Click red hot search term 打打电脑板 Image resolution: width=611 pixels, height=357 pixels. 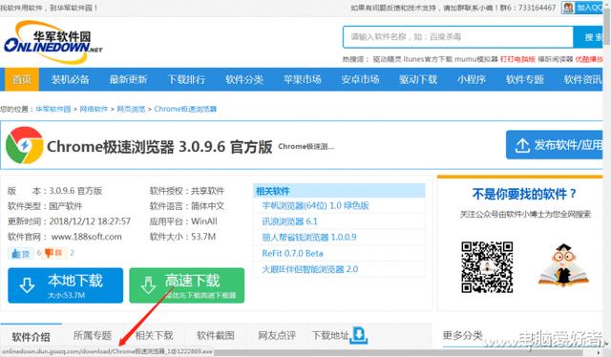click(517, 59)
